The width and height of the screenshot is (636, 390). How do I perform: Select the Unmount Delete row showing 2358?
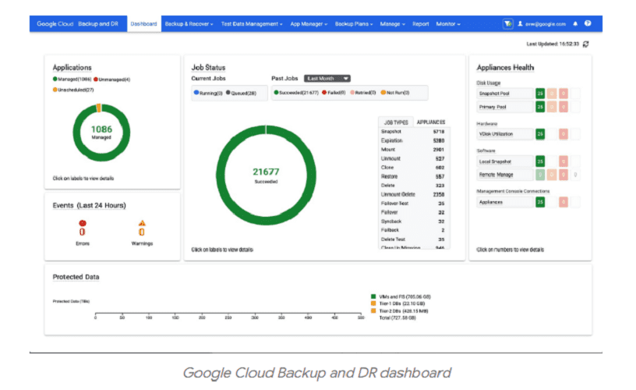(x=413, y=194)
